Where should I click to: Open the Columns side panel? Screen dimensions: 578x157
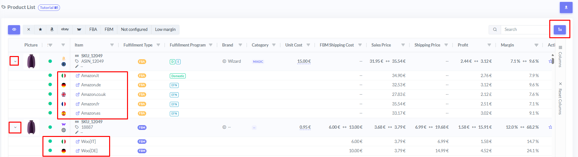[560, 57]
